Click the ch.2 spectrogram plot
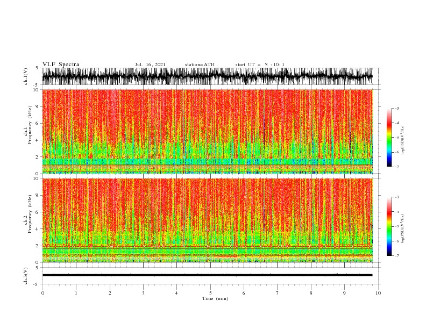The image size is (426, 329). pos(207,220)
